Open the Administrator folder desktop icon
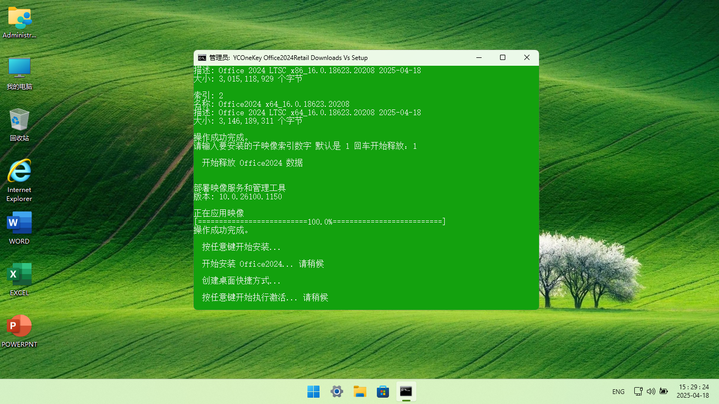719x404 pixels. [19, 23]
